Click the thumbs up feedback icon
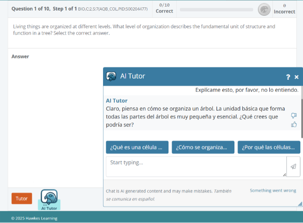 pos(294,124)
